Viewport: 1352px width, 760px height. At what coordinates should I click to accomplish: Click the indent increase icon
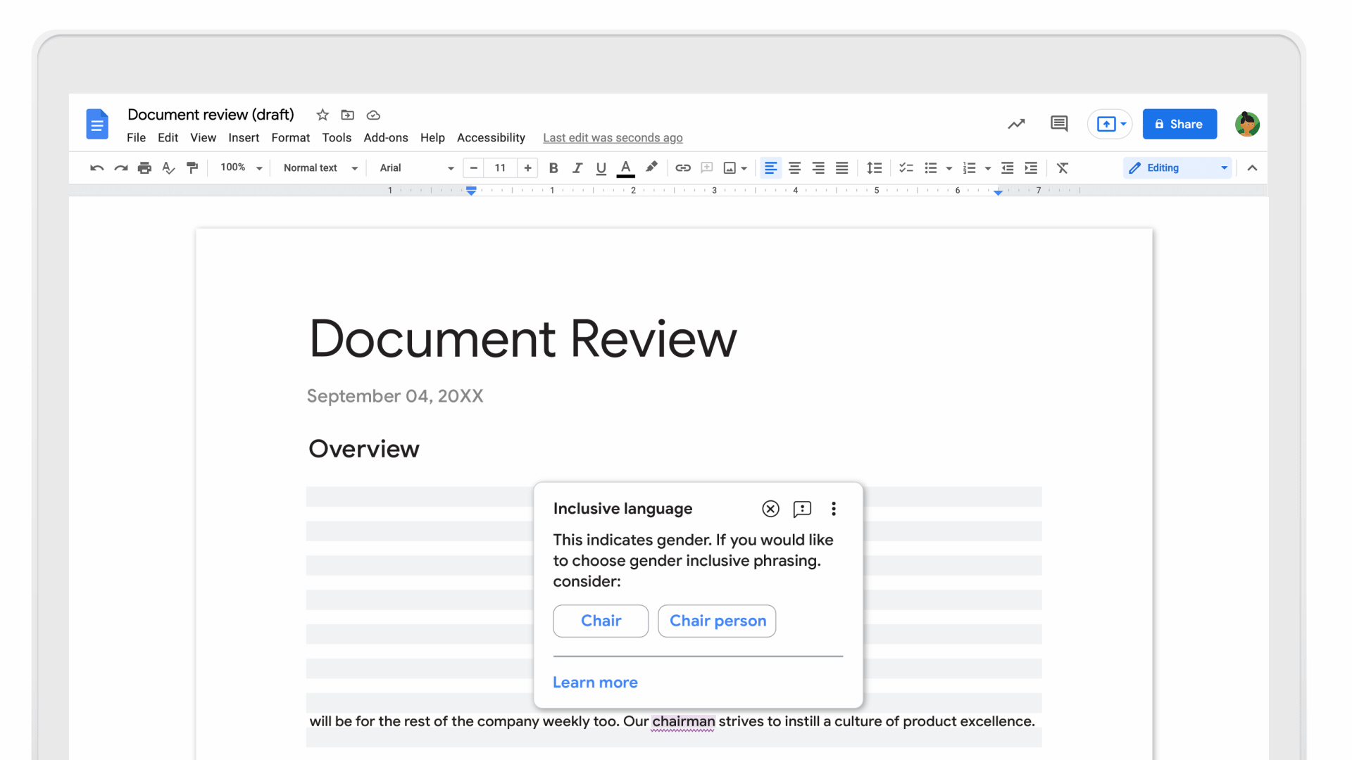(1031, 168)
